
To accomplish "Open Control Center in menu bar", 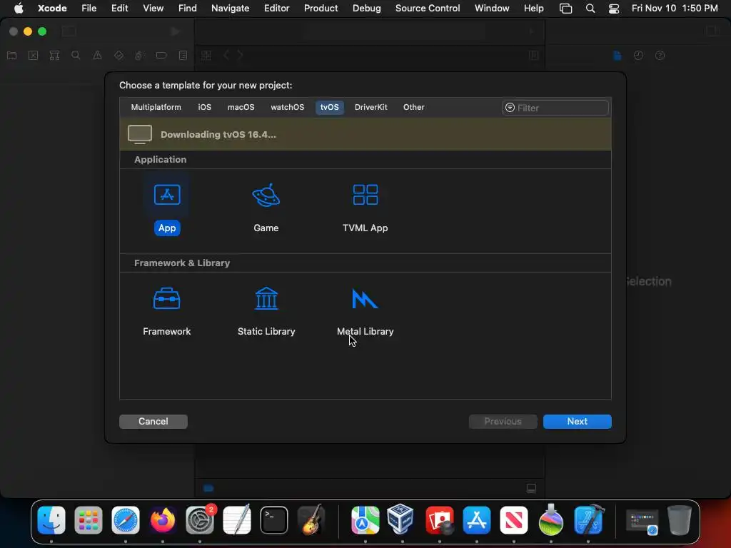I will pos(613,8).
